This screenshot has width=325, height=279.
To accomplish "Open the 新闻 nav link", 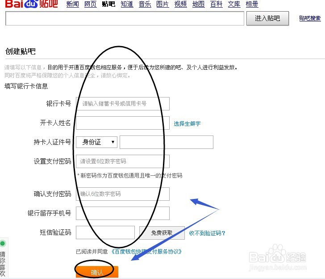I will click(x=72, y=4).
